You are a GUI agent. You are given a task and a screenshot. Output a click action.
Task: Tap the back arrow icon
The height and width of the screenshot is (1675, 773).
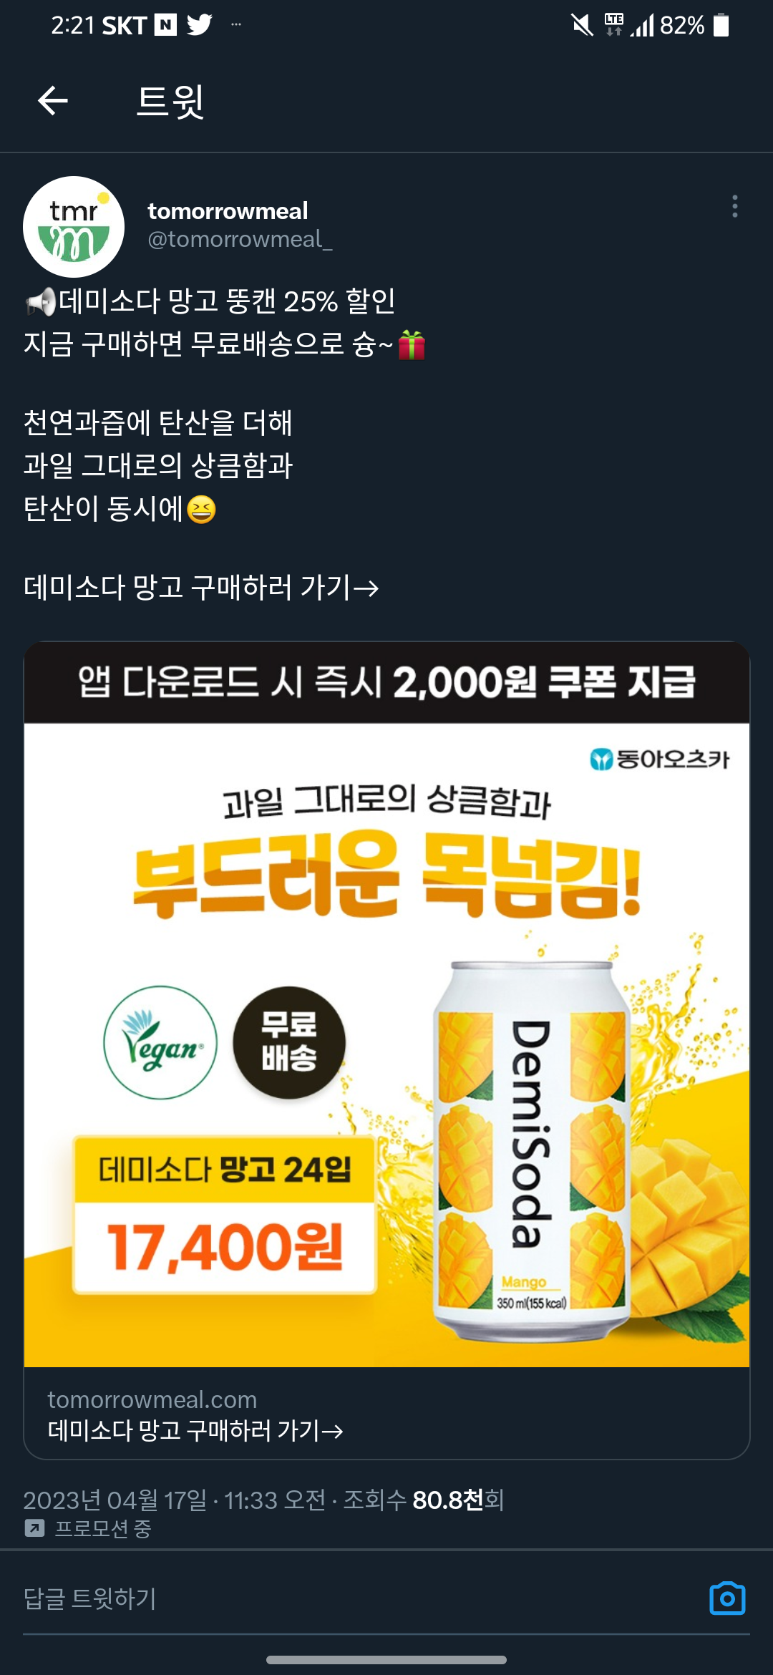pos(53,100)
